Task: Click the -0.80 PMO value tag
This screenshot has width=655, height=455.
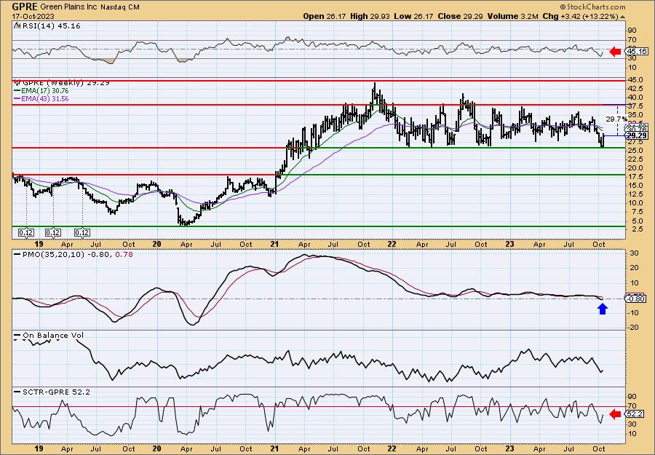Action: (636, 298)
